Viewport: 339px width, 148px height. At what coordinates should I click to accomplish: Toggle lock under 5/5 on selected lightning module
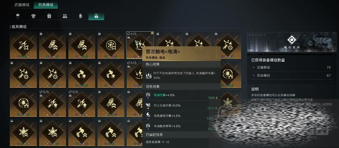pos(128,37)
